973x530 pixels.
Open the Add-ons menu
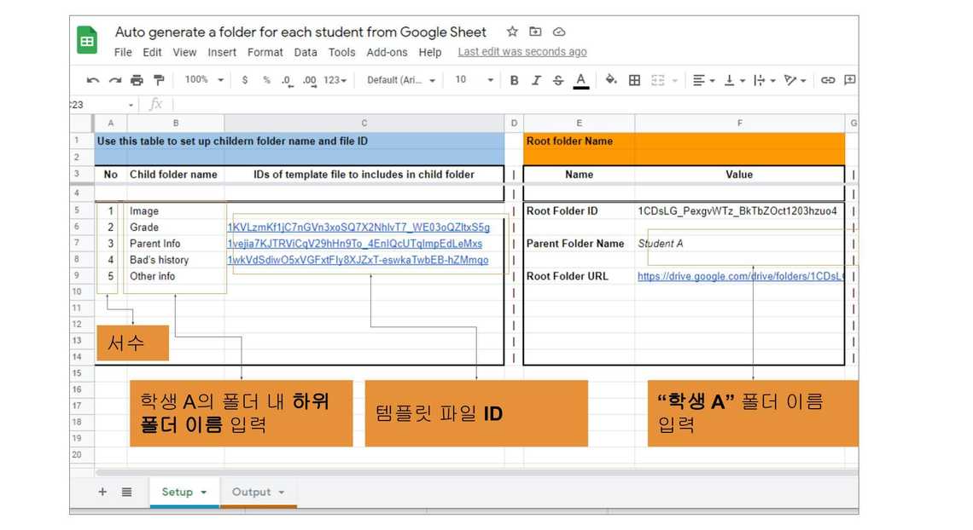(x=387, y=52)
